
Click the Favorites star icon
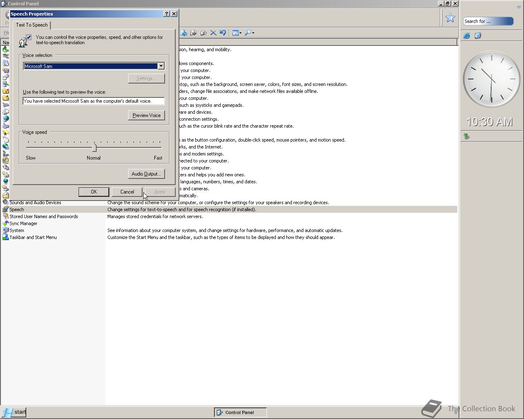(450, 18)
